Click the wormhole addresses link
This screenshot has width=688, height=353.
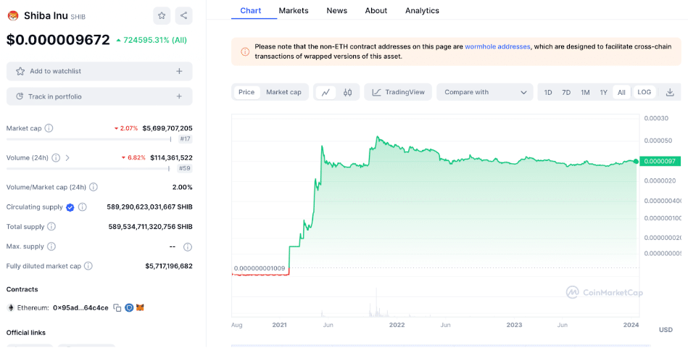[497, 46]
